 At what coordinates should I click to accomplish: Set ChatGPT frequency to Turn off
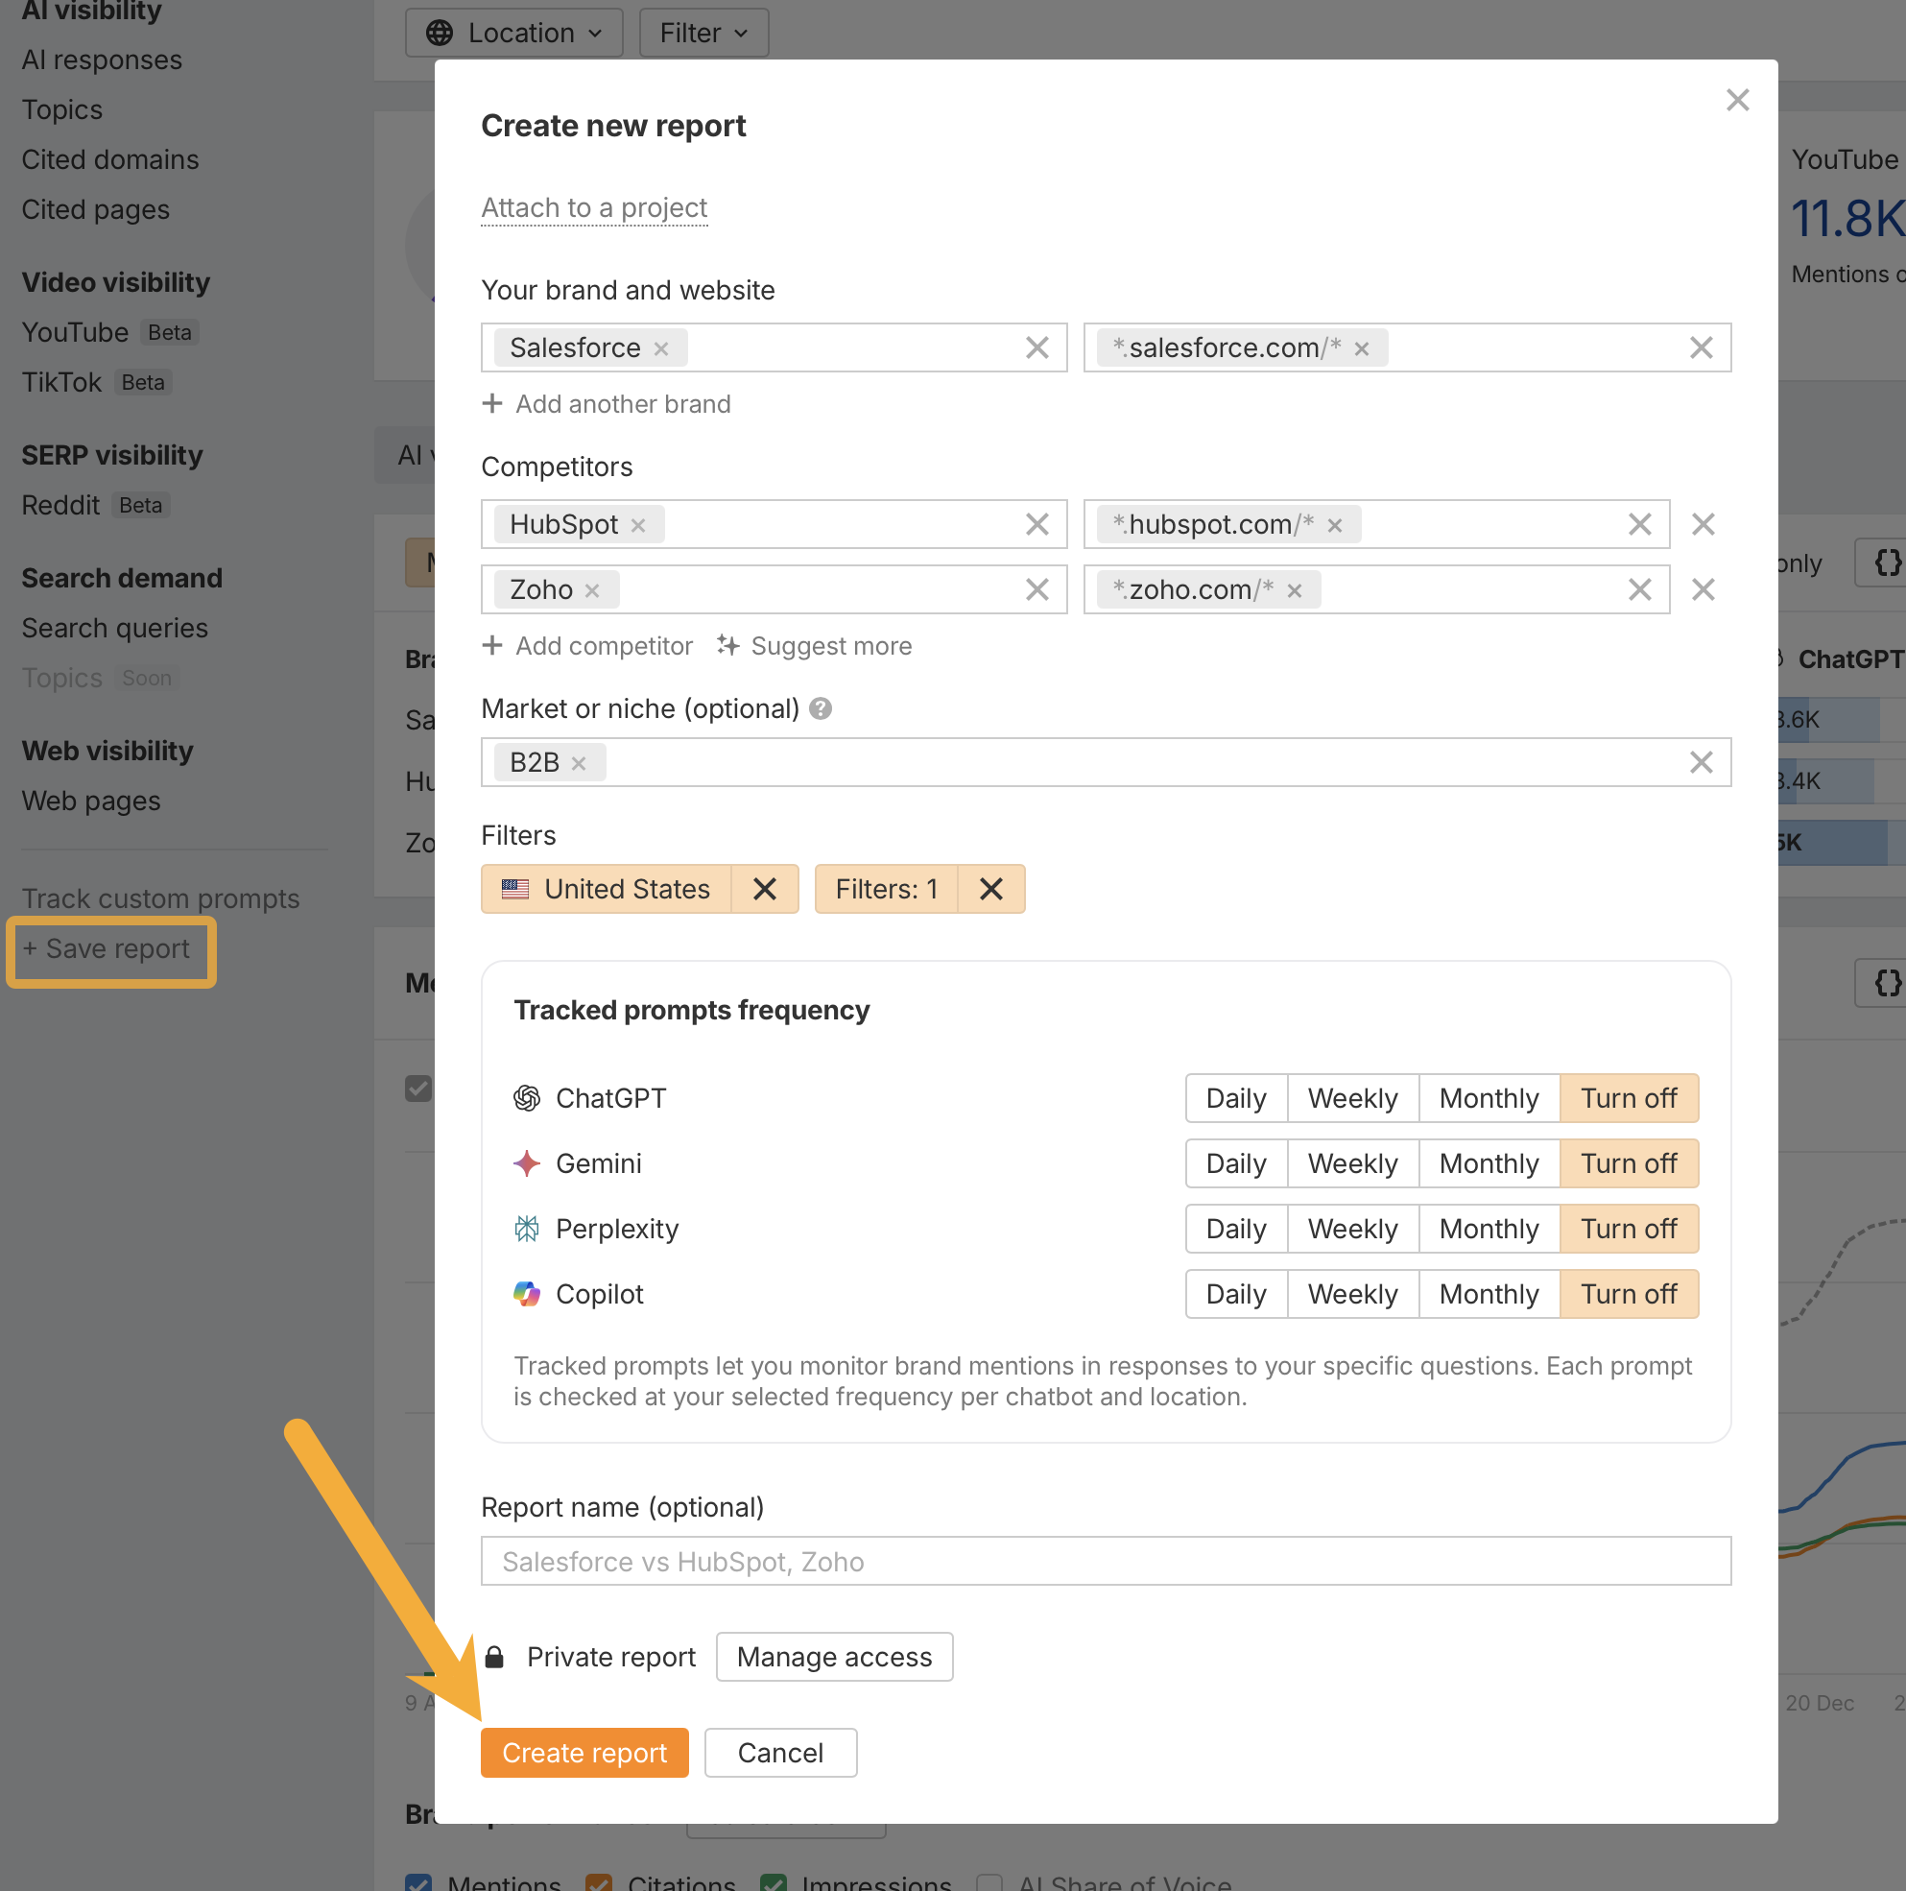click(x=1628, y=1098)
